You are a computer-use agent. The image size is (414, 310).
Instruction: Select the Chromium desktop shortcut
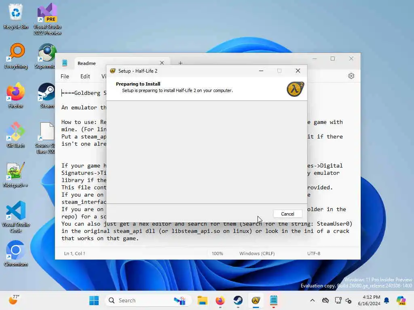pos(16,253)
